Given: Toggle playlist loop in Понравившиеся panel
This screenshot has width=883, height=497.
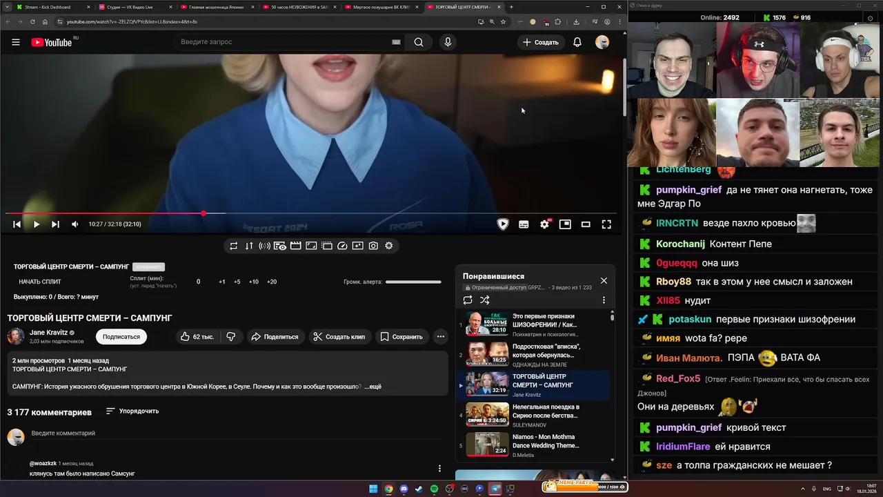Looking at the screenshot, I should 468,300.
